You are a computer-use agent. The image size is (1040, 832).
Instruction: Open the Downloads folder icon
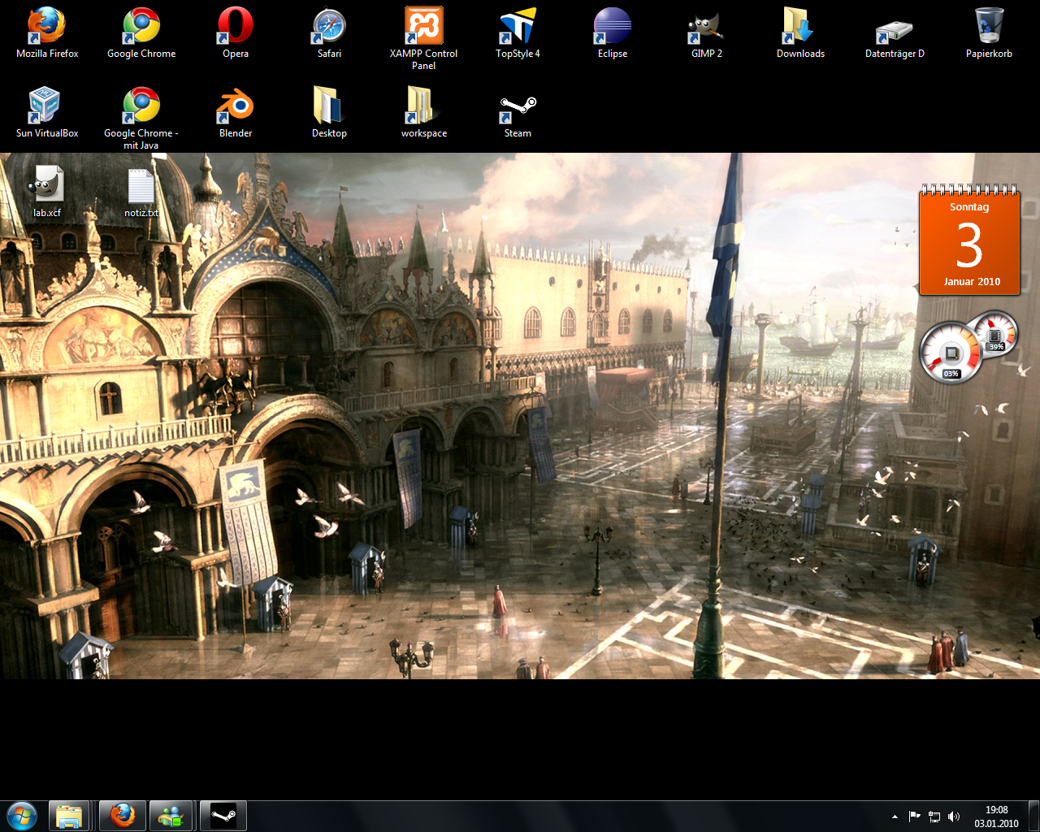coord(800,33)
